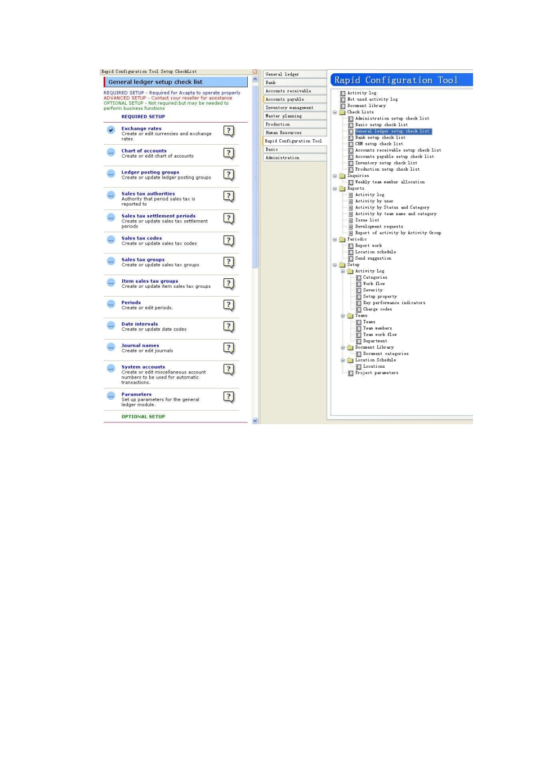Collapse the Teams folder
This screenshot has height=757, width=535.
pos(342,315)
